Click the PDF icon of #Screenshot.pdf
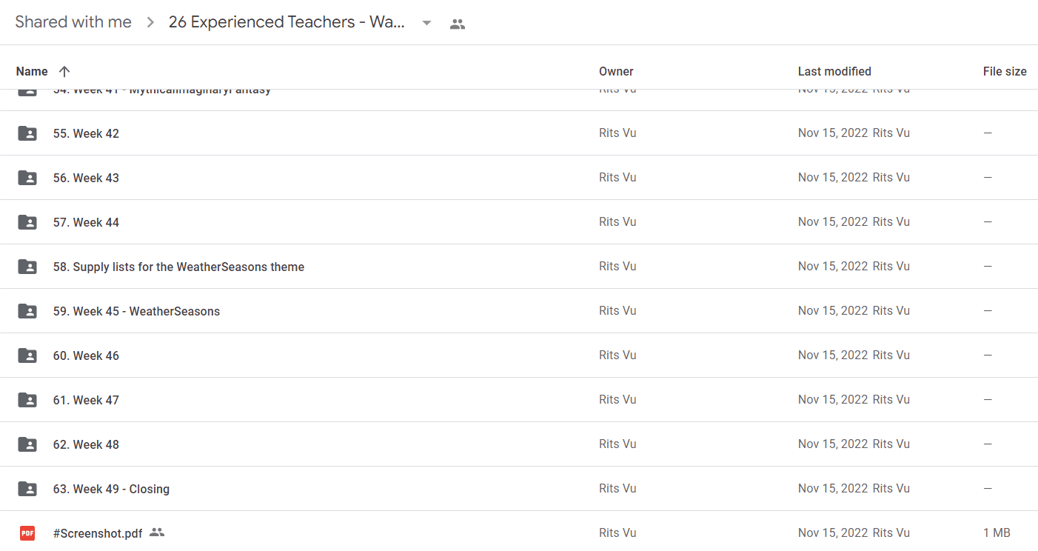Image resolution: width=1038 pixels, height=551 pixels. point(27,533)
